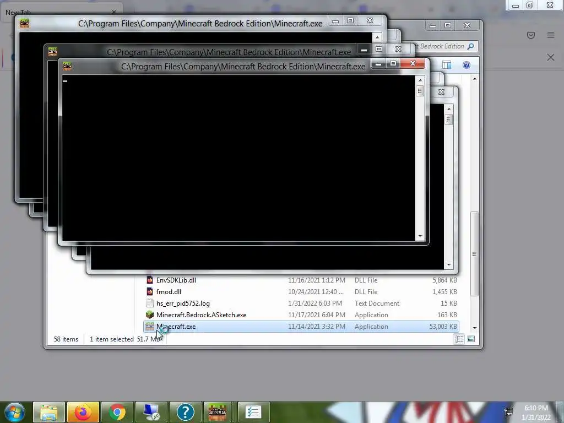
Task: Open the blue question mark help taskbar icon
Action: (186, 412)
